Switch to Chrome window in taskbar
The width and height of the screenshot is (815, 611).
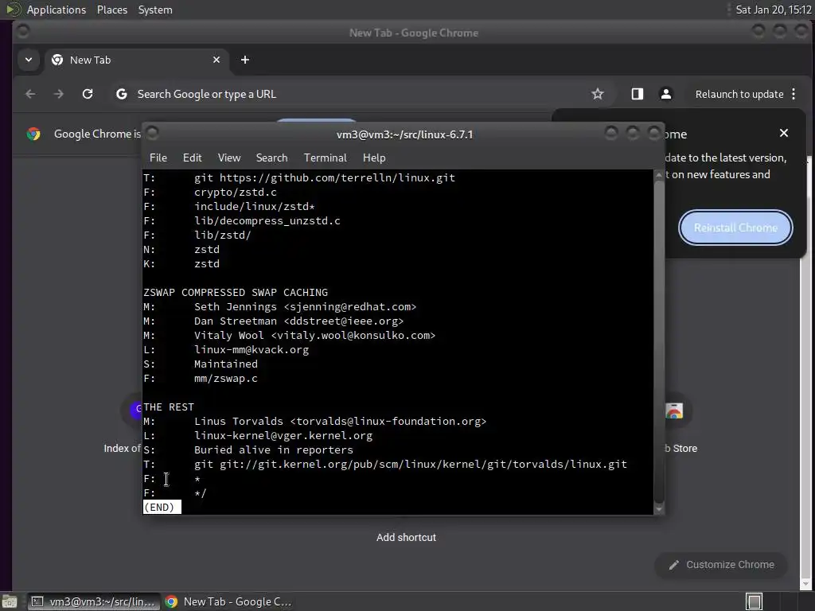(x=228, y=601)
